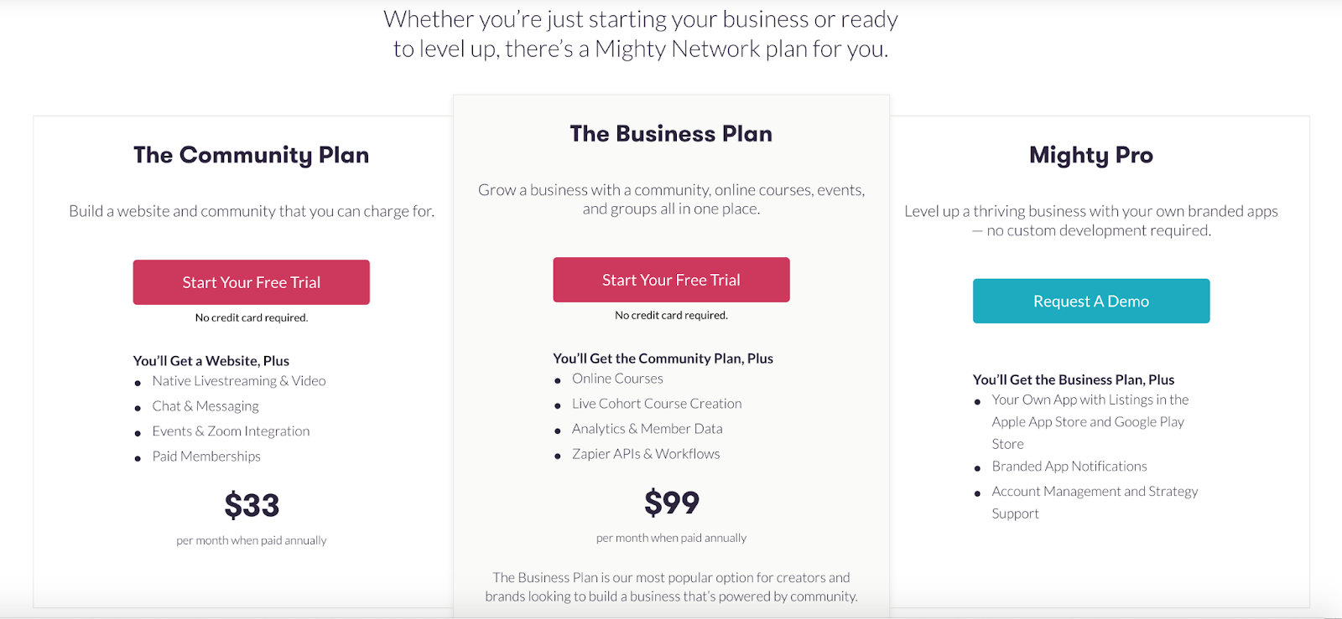
Task: Click the Native Livestreaming & Video item
Action: point(239,380)
